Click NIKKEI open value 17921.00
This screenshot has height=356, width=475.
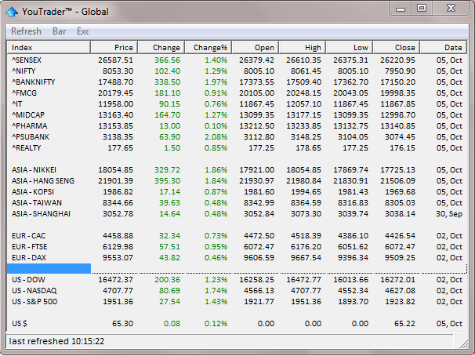click(256, 169)
